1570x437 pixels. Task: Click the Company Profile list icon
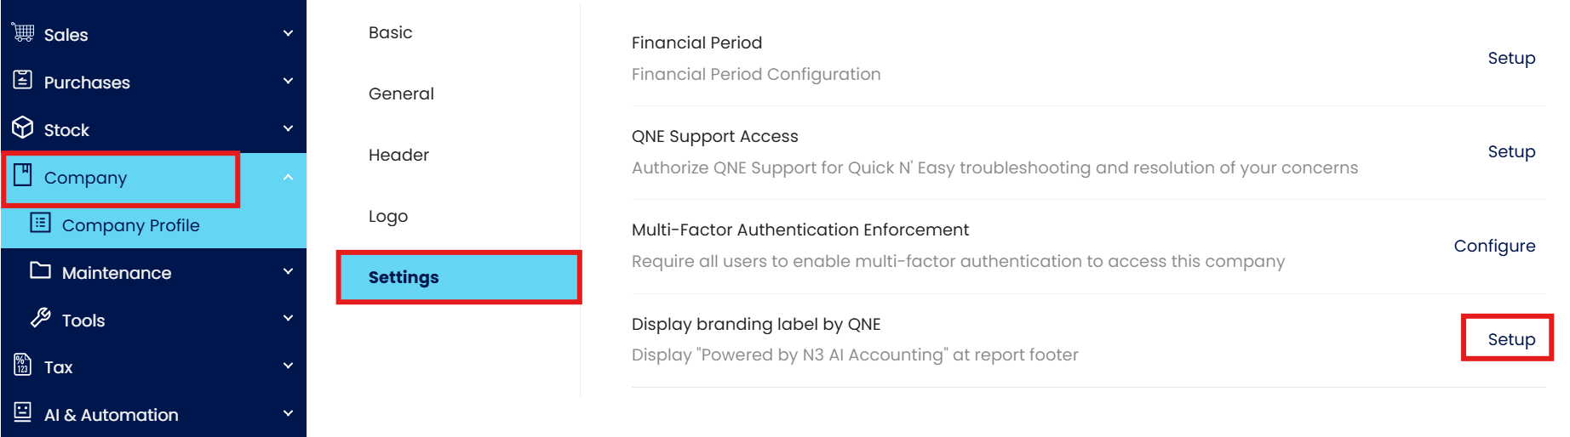point(40,224)
